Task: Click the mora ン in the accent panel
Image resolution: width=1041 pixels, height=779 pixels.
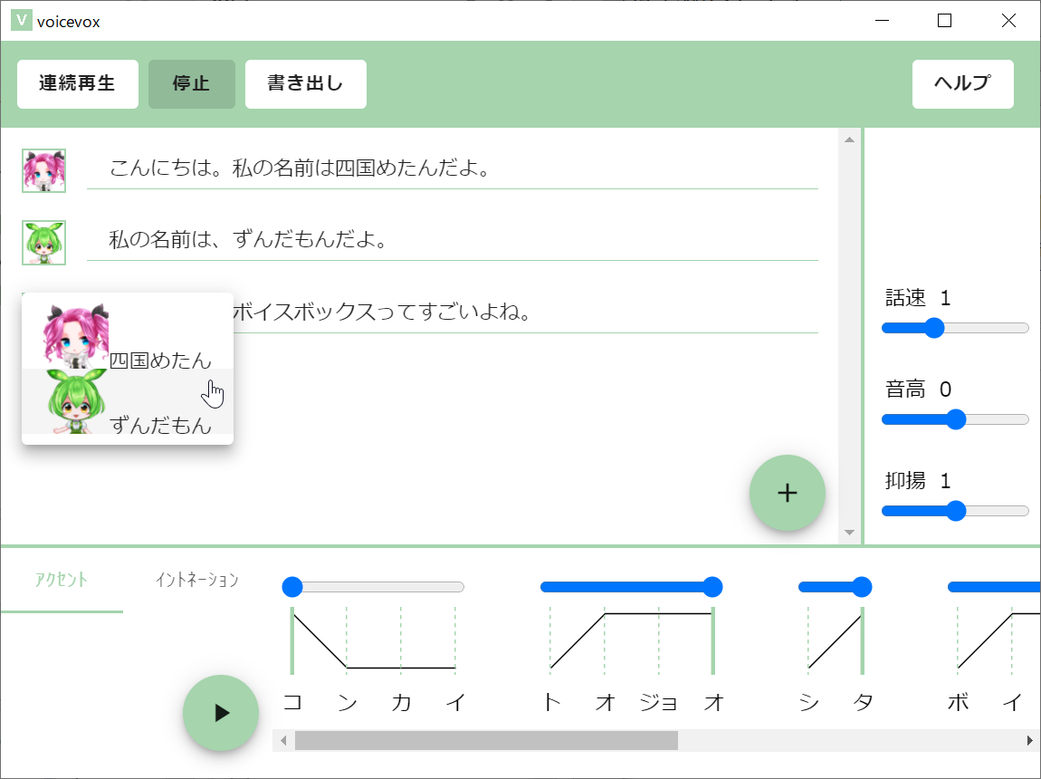Action: click(347, 702)
